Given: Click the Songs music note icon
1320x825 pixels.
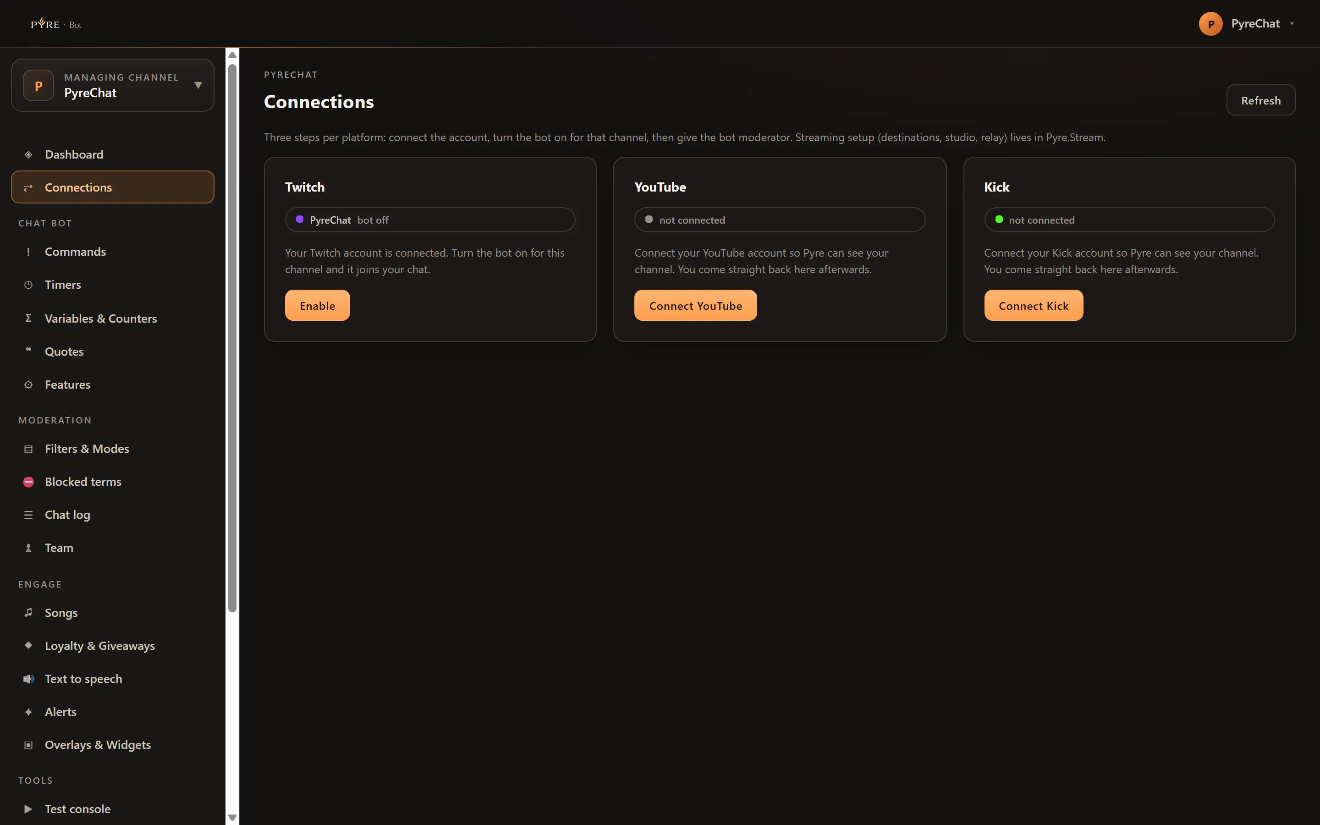Looking at the screenshot, I should [28, 612].
